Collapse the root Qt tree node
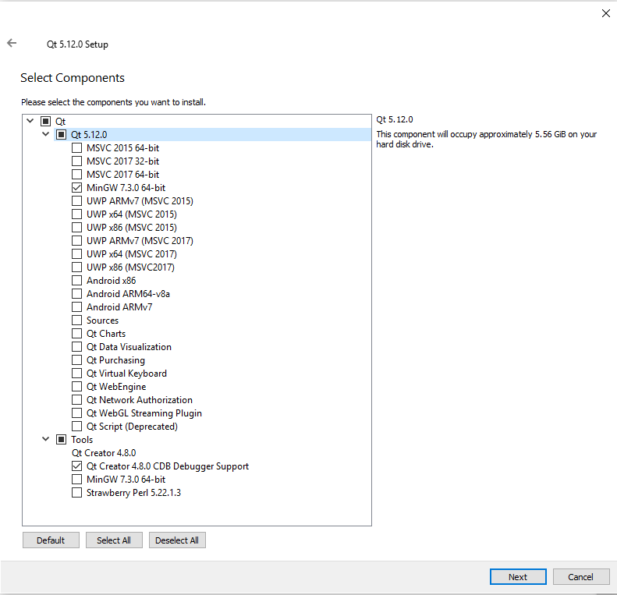Image resolution: width=617 pixels, height=595 pixels. 30,121
